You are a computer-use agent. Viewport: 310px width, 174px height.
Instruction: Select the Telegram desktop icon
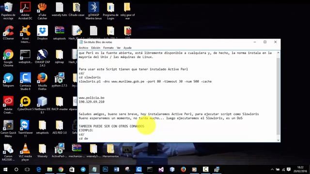[8, 80]
